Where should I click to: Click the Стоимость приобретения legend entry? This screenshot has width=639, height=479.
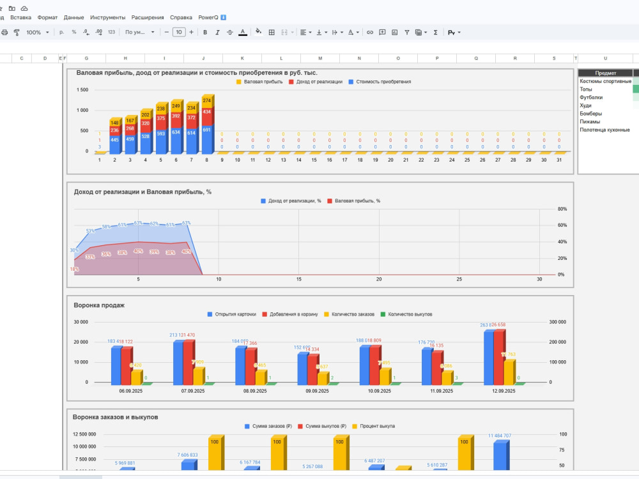(x=380, y=82)
